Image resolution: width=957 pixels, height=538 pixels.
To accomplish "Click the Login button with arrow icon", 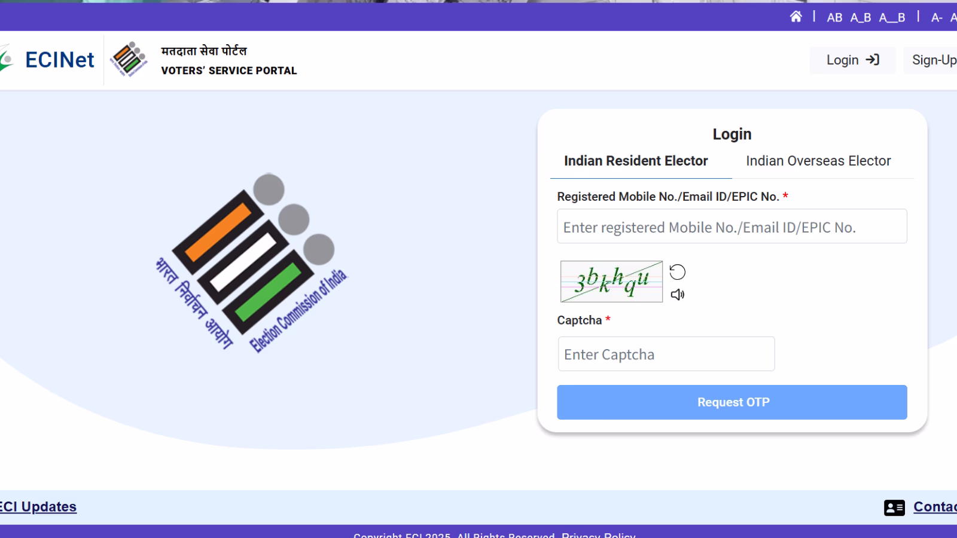I will point(852,60).
